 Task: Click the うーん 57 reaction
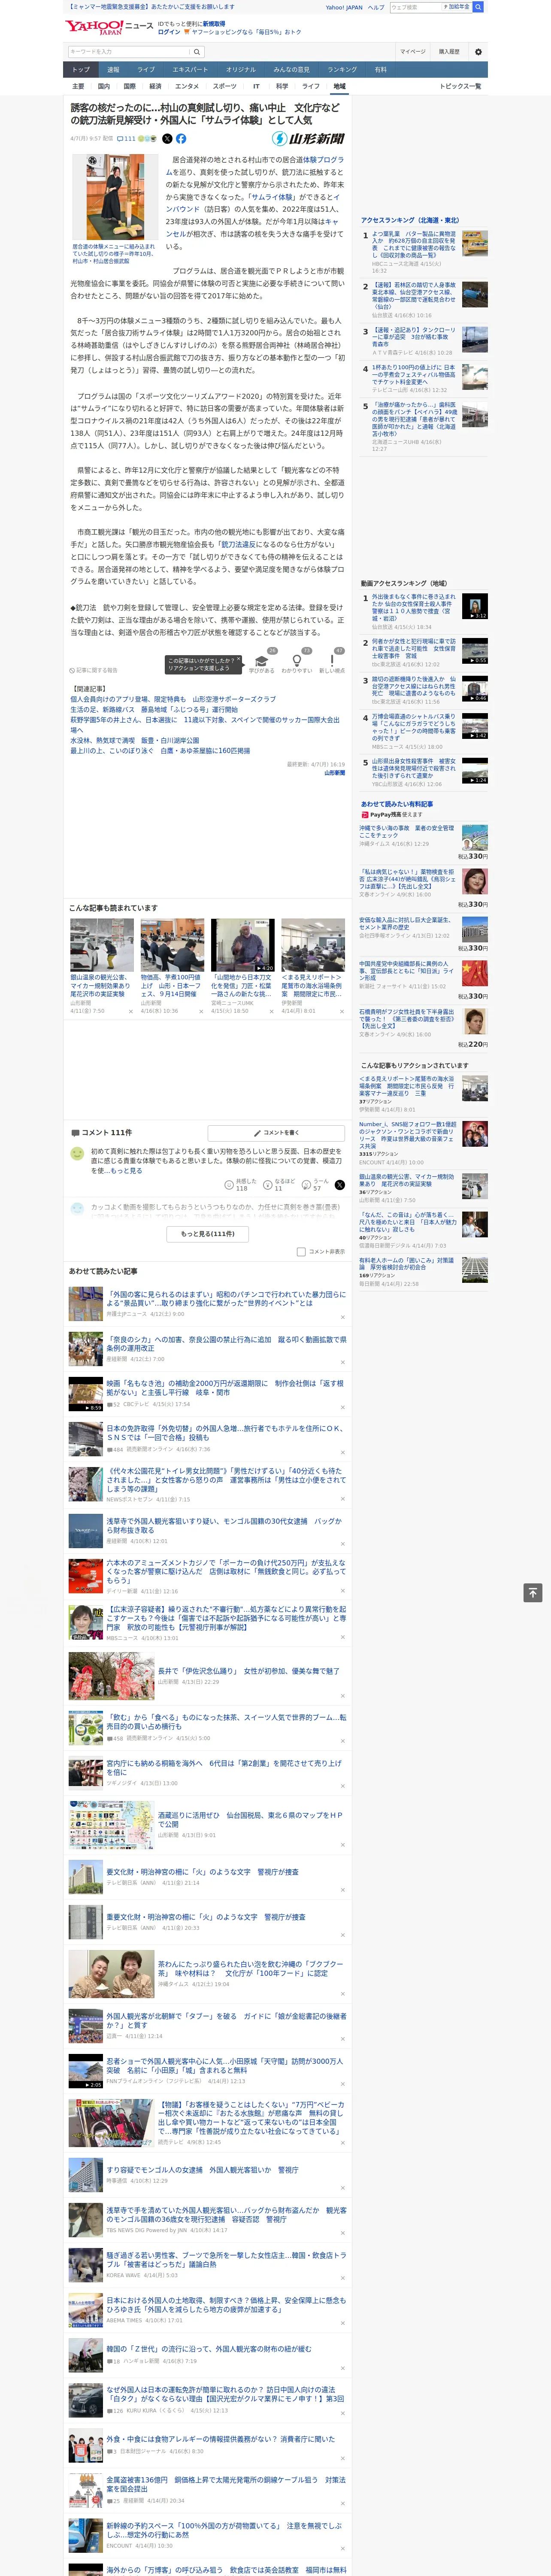point(316,1184)
